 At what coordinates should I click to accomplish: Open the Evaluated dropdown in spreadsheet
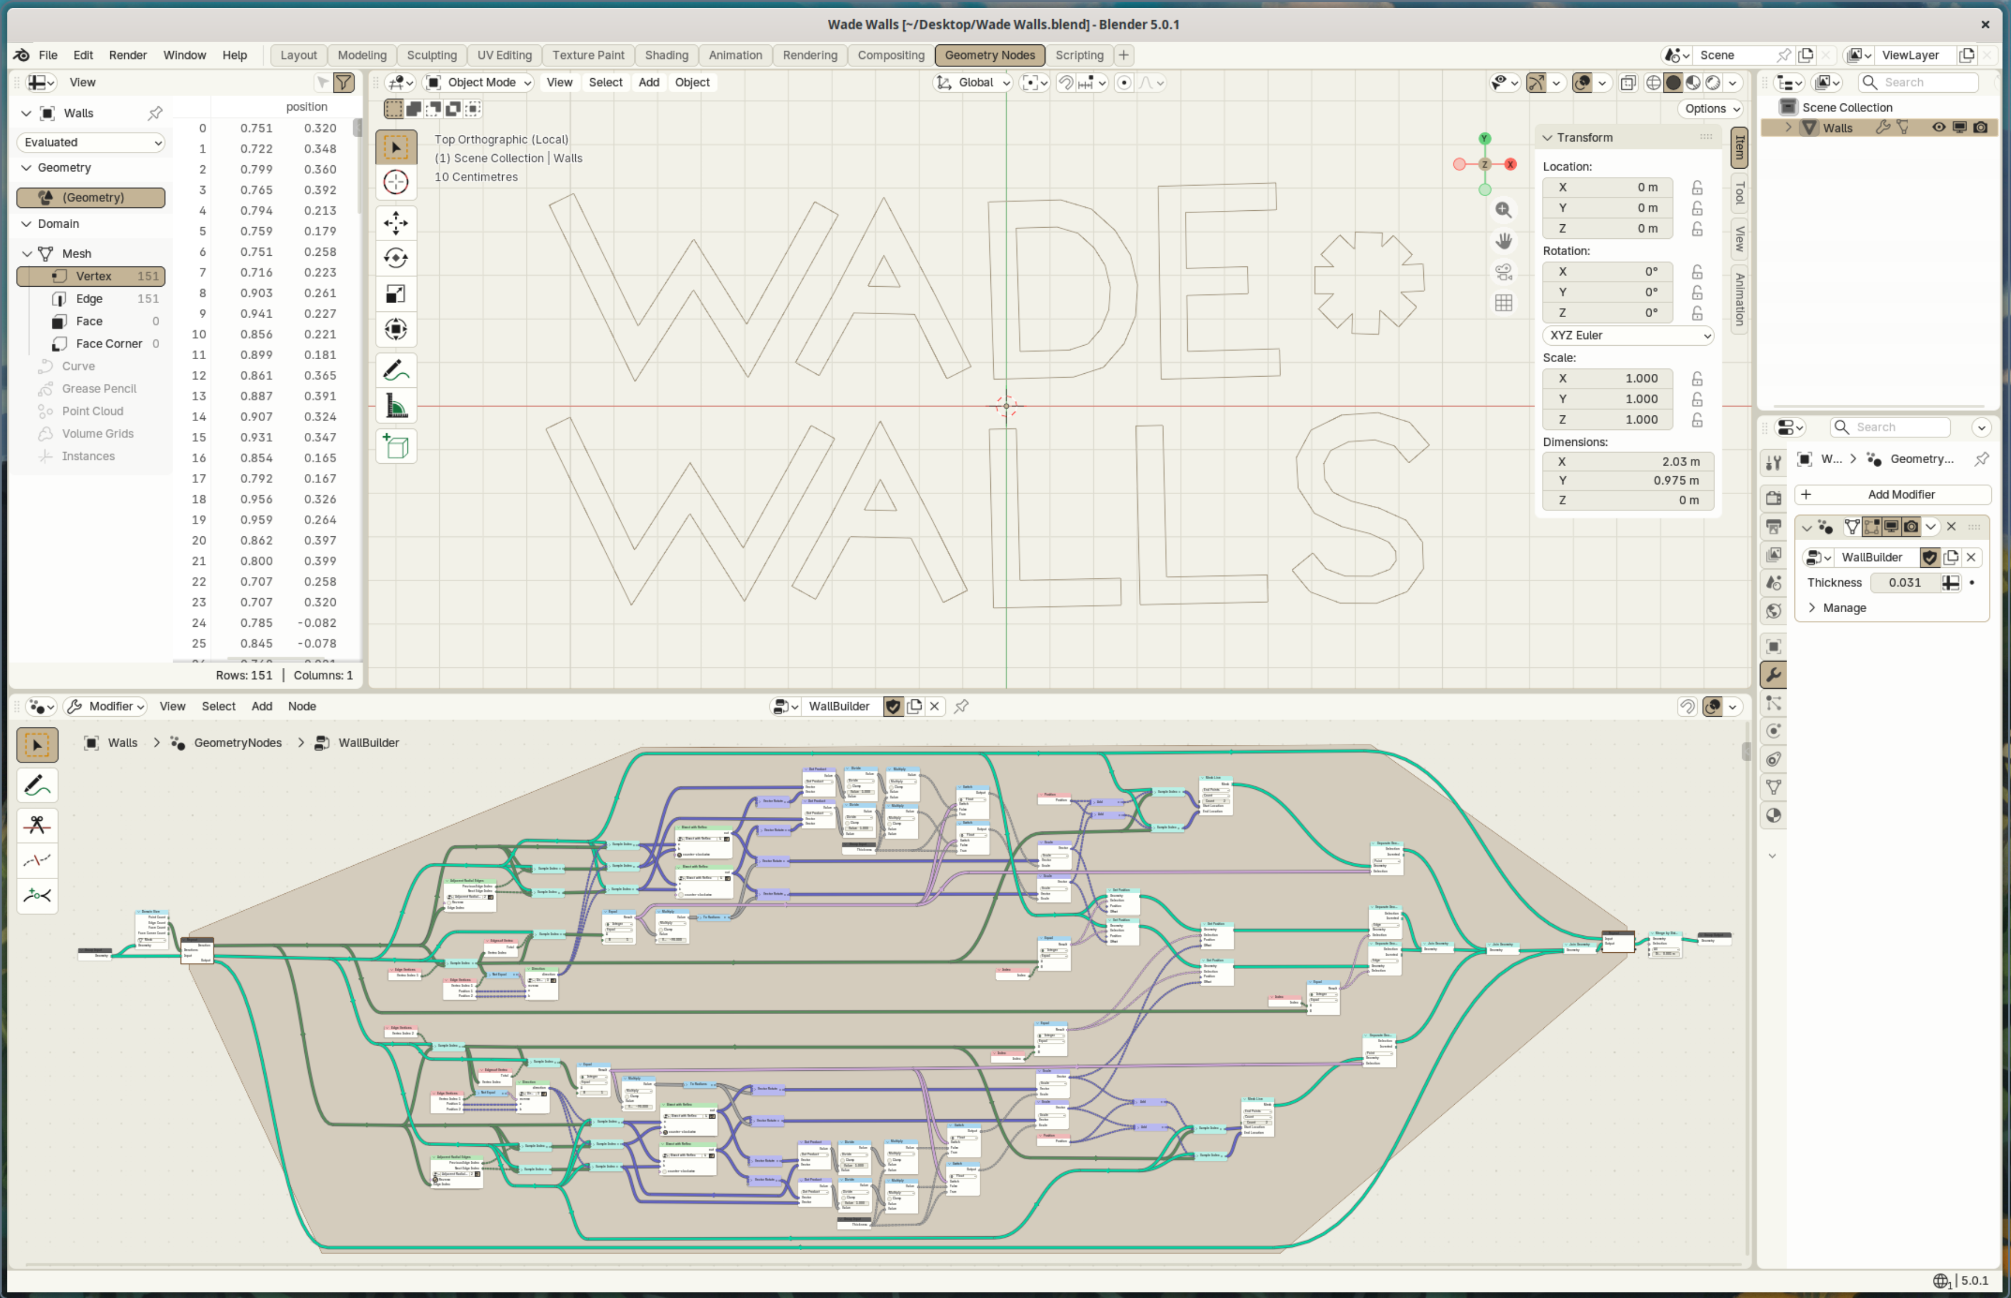point(91,142)
